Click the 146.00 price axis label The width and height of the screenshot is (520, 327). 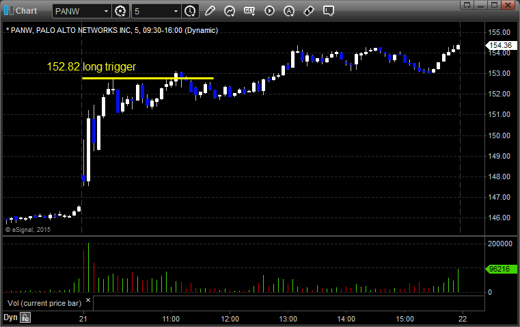pyautogui.click(x=499, y=218)
